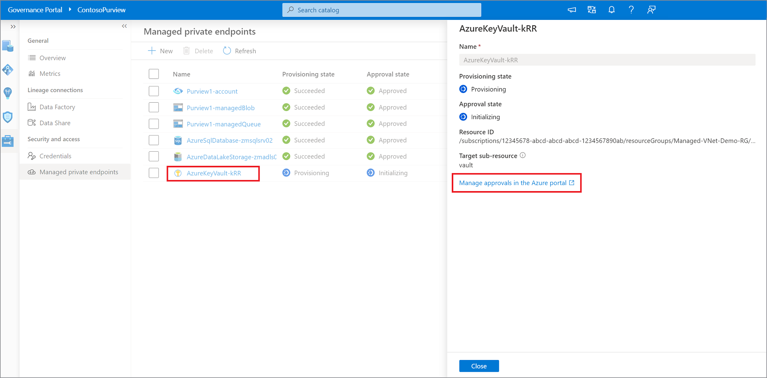Viewport: 767px width, 378px height.
Task: Check the AzureDataLakeStorage row checkbox
Action: (154, 156)
